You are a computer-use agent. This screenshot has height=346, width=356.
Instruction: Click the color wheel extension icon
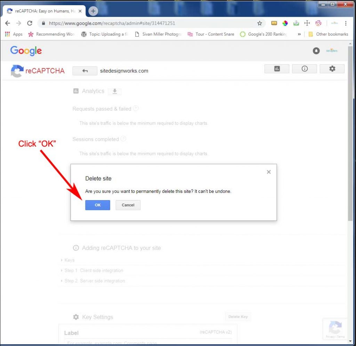[x=285, y=23]
